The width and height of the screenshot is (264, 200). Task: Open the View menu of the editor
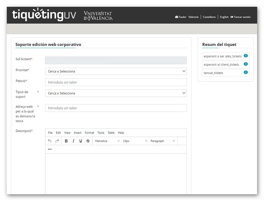tap(67, 133)
